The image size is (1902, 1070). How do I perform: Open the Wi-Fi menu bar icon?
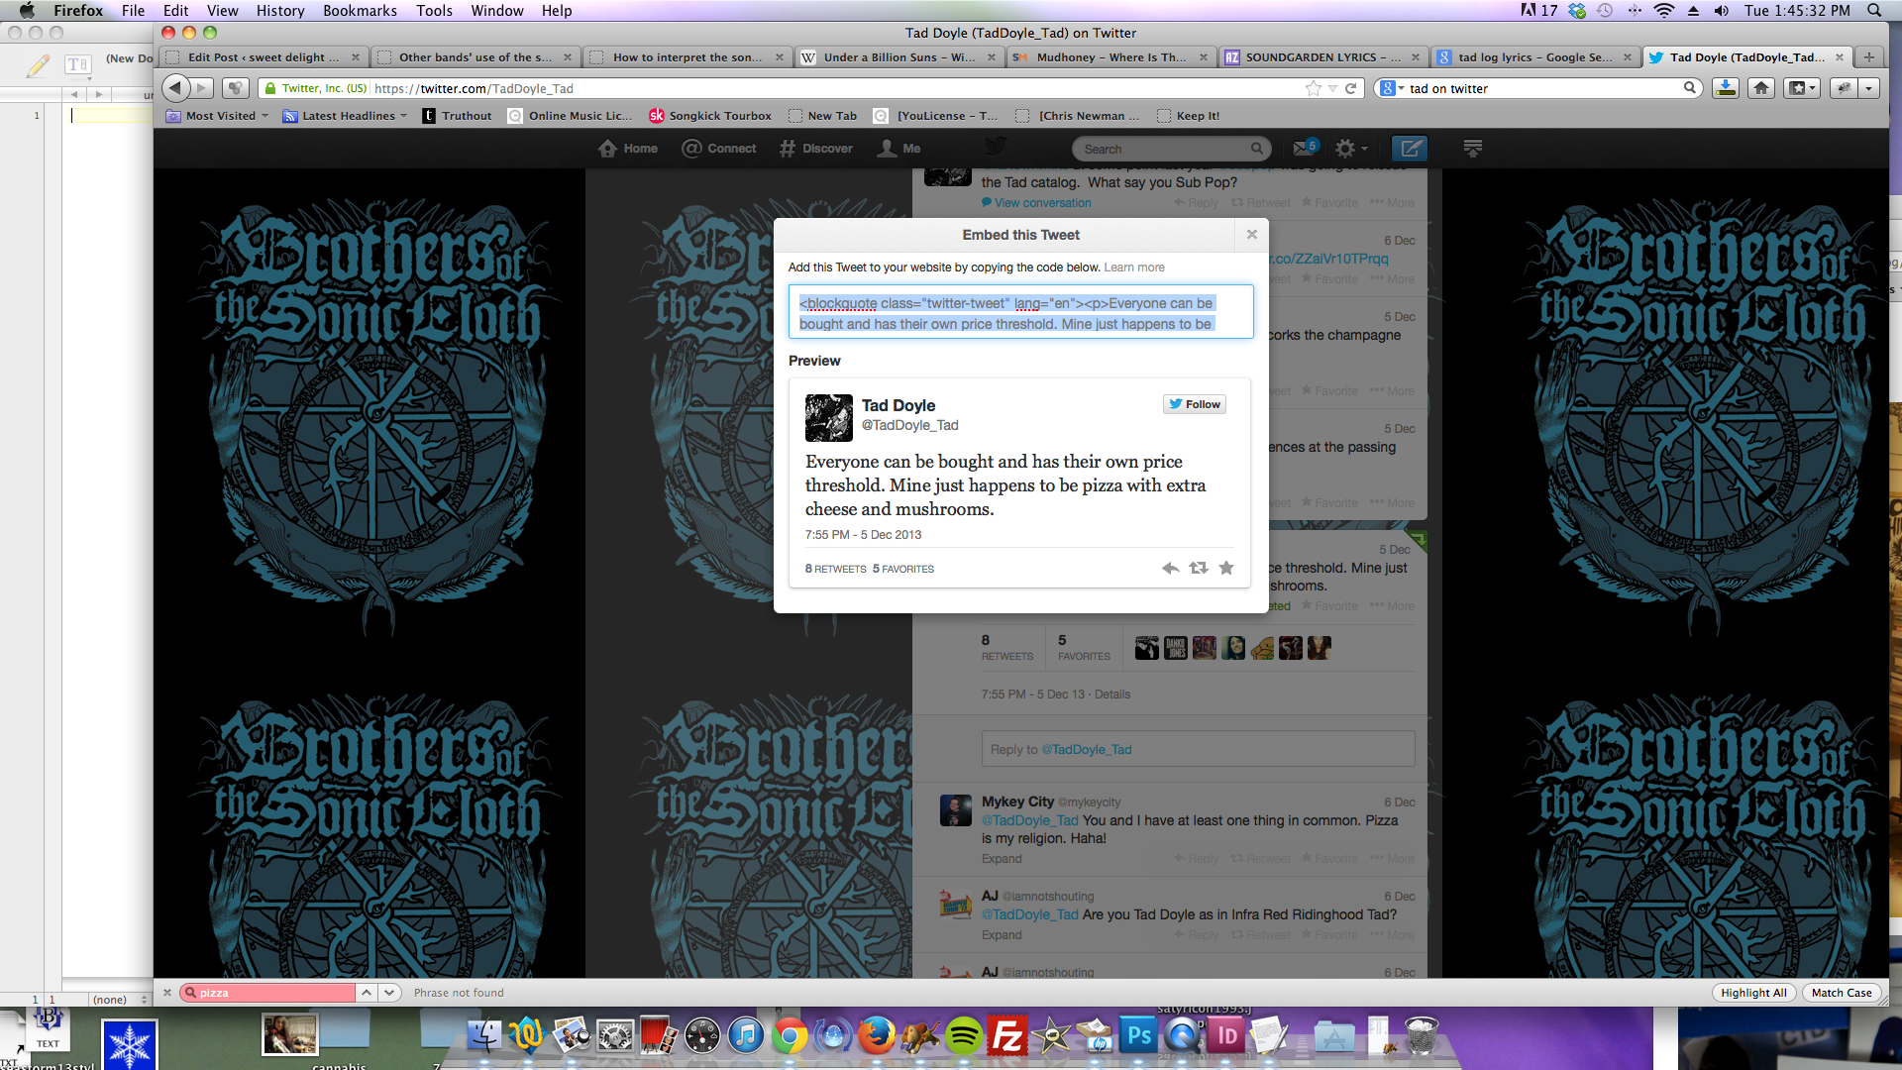[1664, 10]
